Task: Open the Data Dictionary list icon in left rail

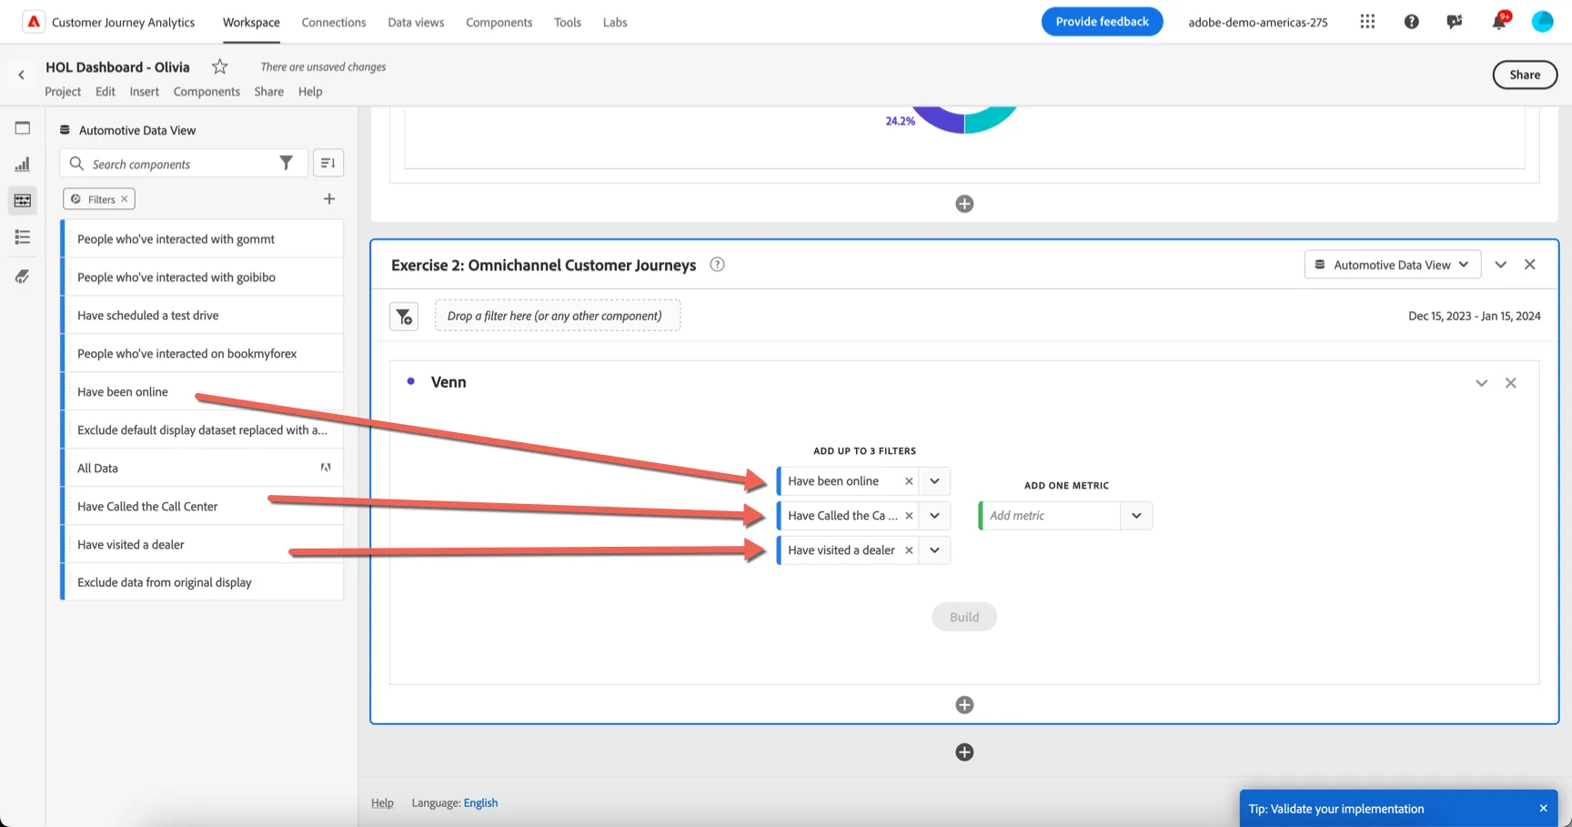Action: click(x=23, y=237)
